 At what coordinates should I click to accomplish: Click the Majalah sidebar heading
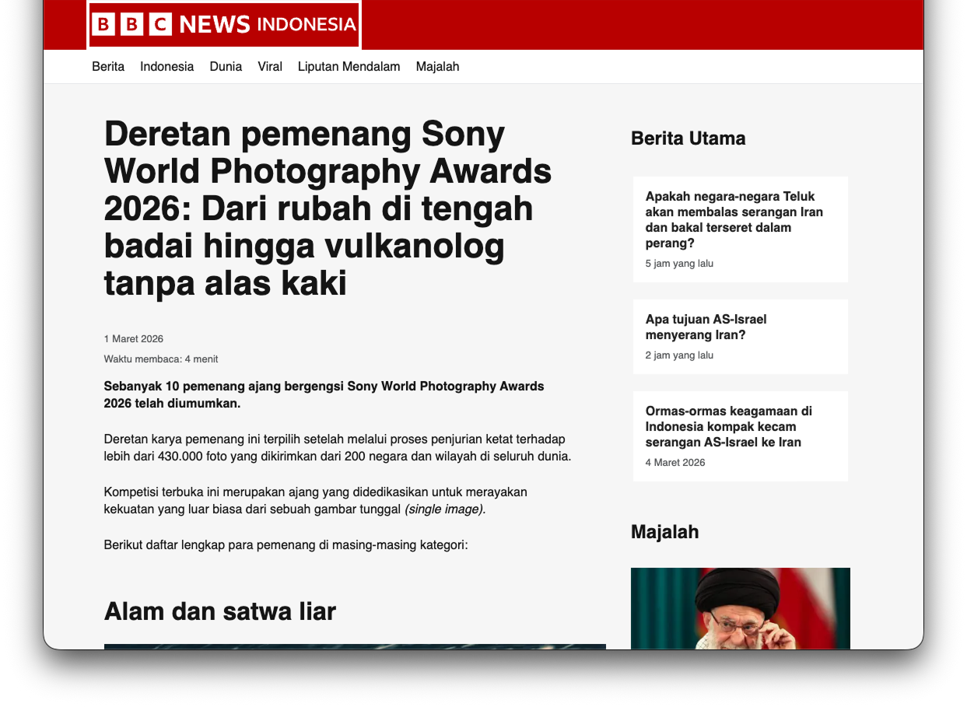tap(664, 532)
